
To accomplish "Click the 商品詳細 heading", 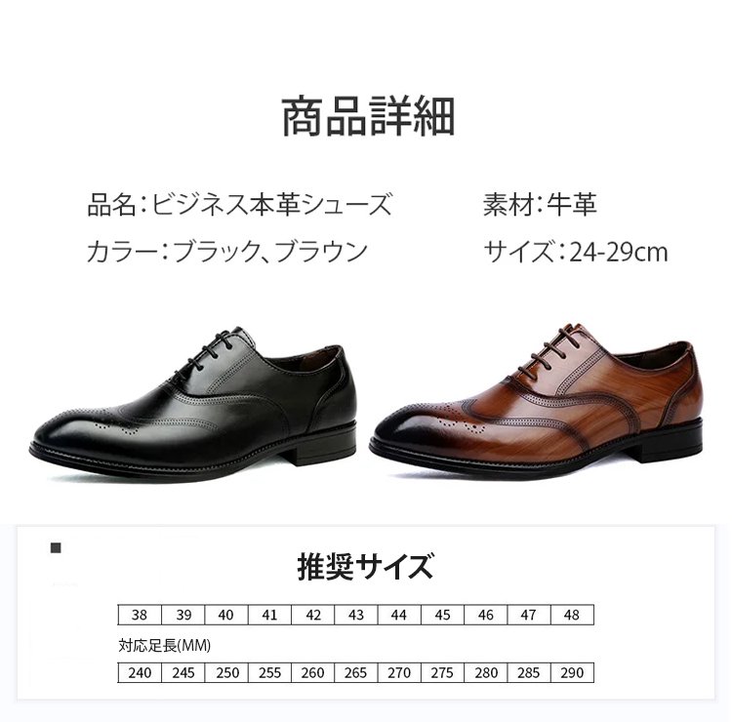I will [368, 116].
